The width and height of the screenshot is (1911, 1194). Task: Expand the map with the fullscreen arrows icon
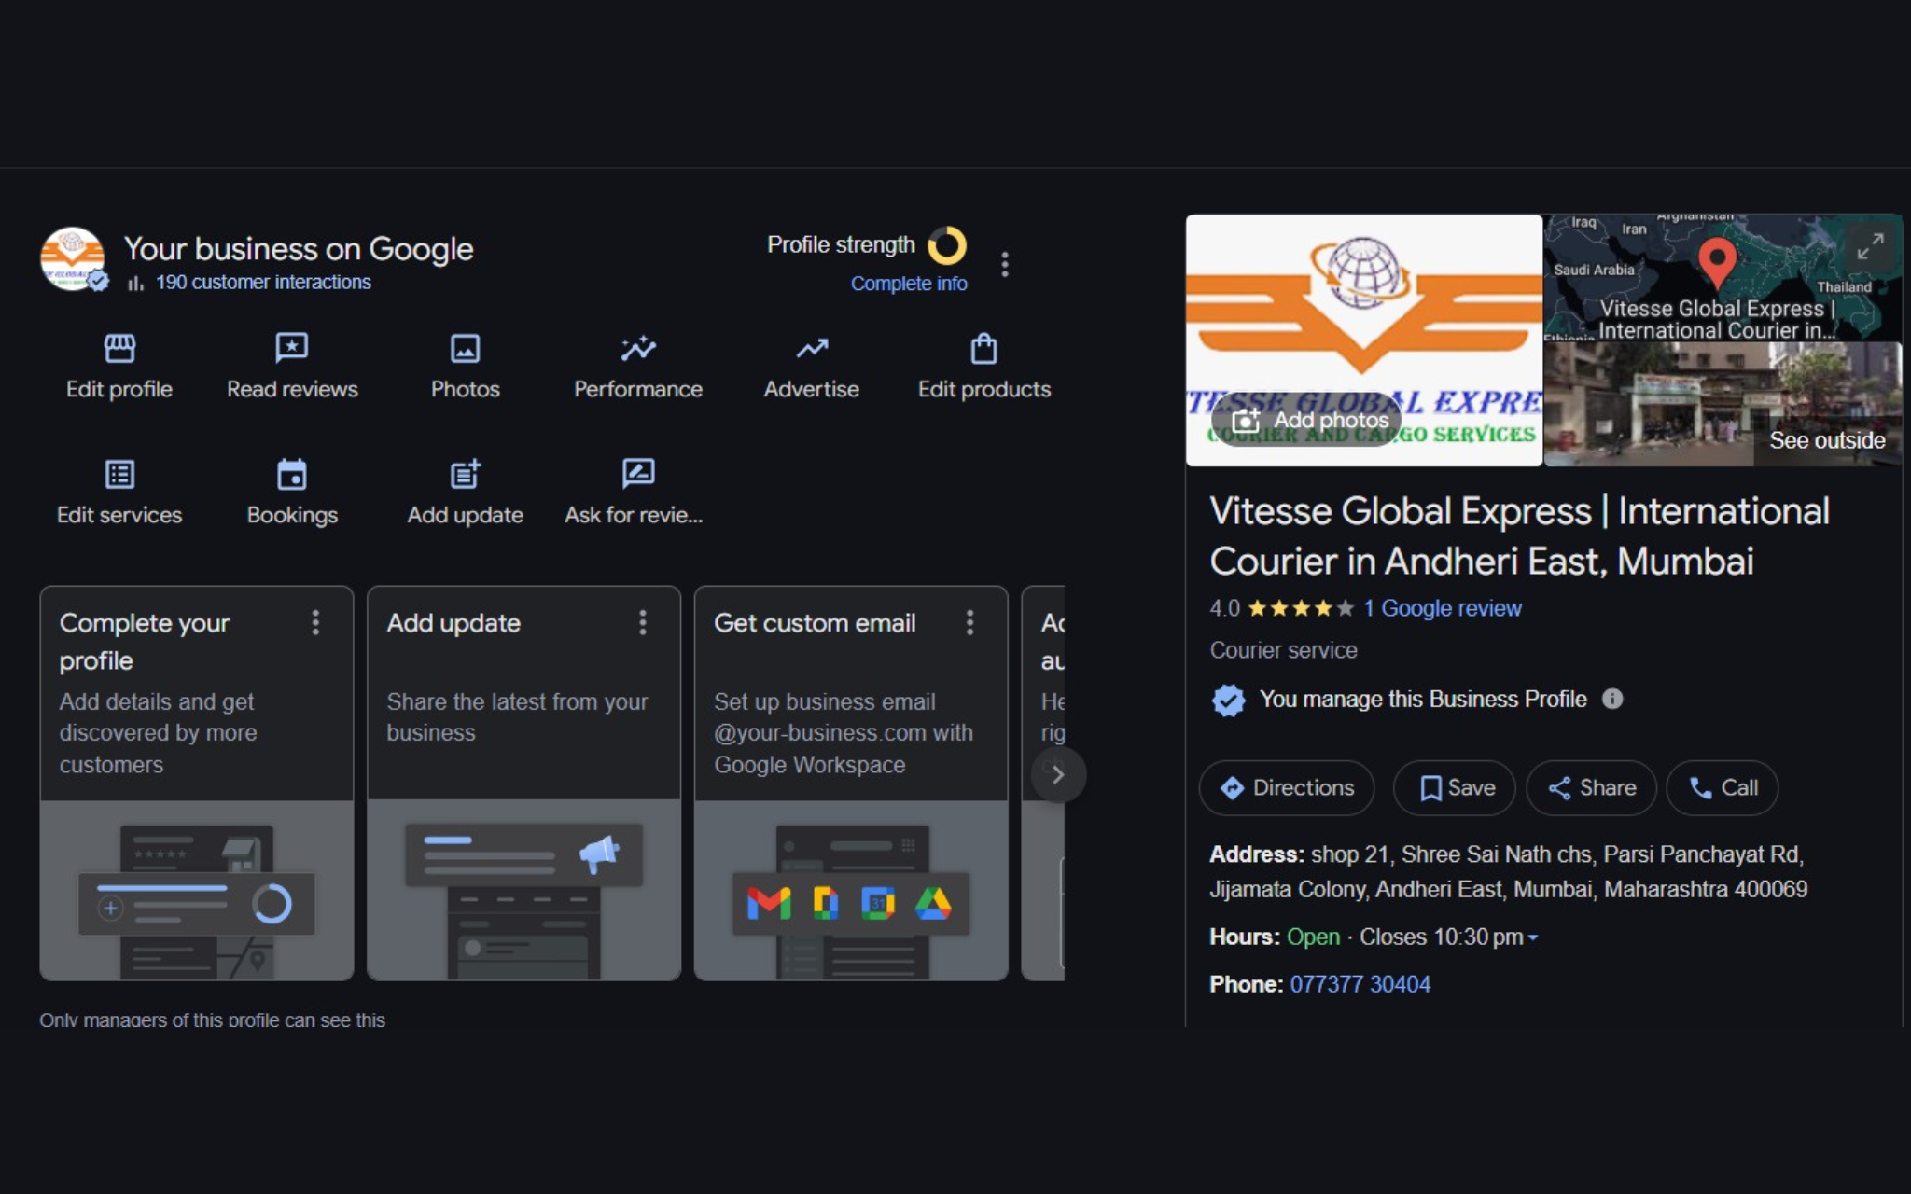coord(1870,246)
